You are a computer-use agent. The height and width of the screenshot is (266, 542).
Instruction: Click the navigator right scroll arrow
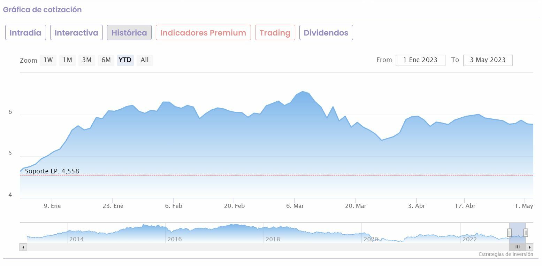[x=529, y=247]
